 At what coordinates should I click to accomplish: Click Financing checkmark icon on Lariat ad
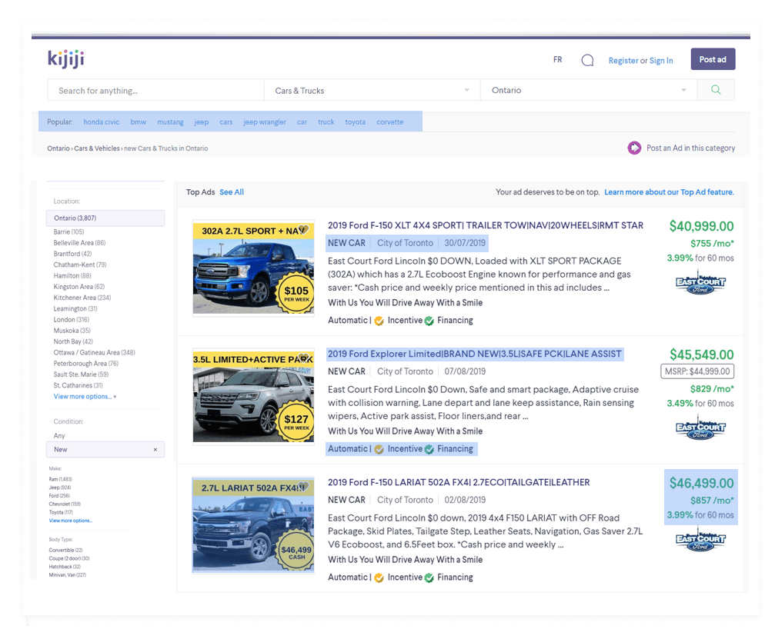(x=429, y=577)
